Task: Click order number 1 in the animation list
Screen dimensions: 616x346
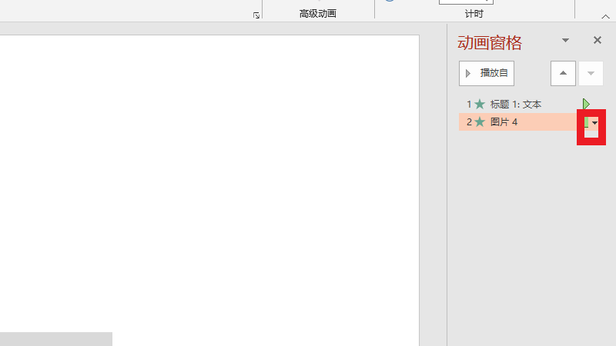Action: (468, 104)
